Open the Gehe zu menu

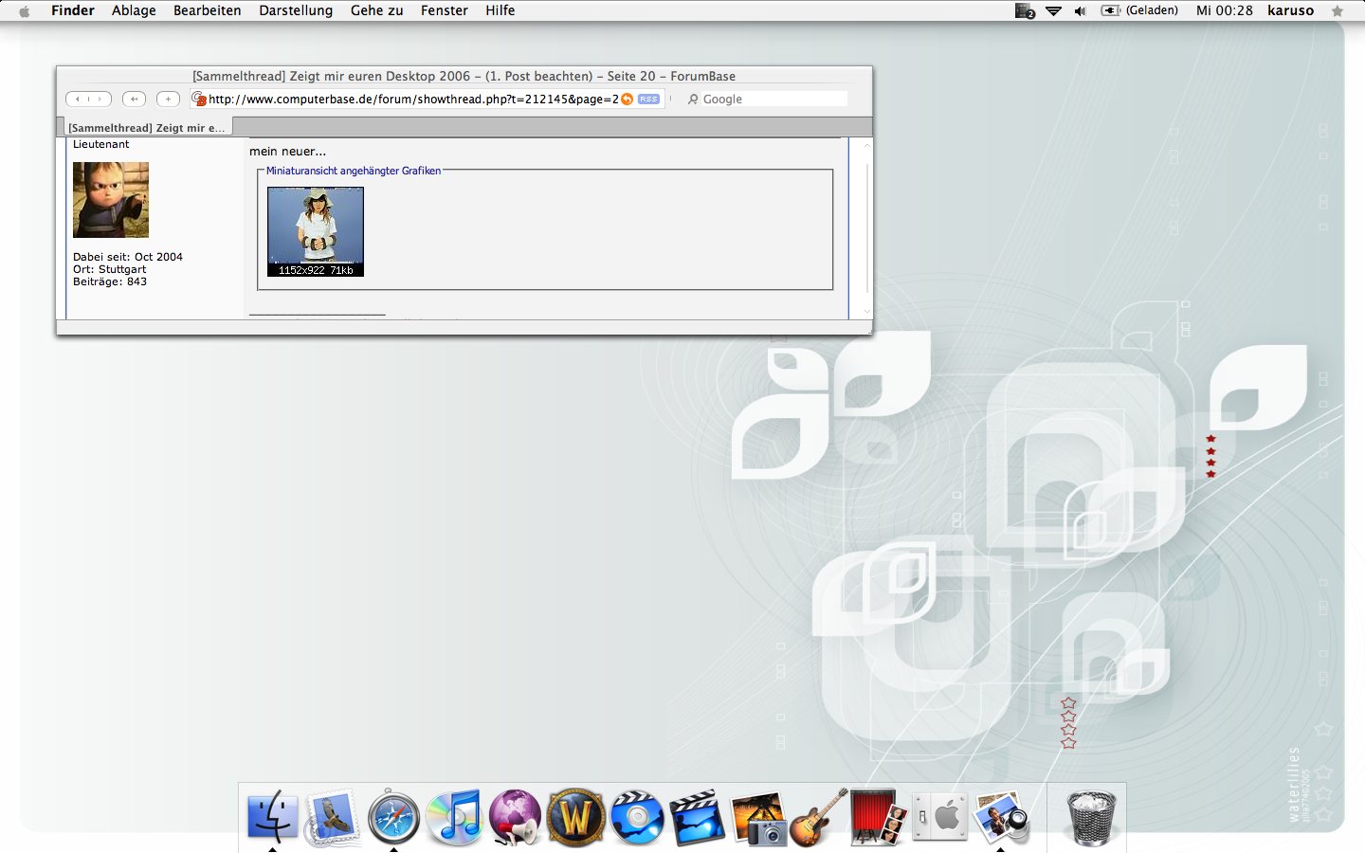pos(376,10)
